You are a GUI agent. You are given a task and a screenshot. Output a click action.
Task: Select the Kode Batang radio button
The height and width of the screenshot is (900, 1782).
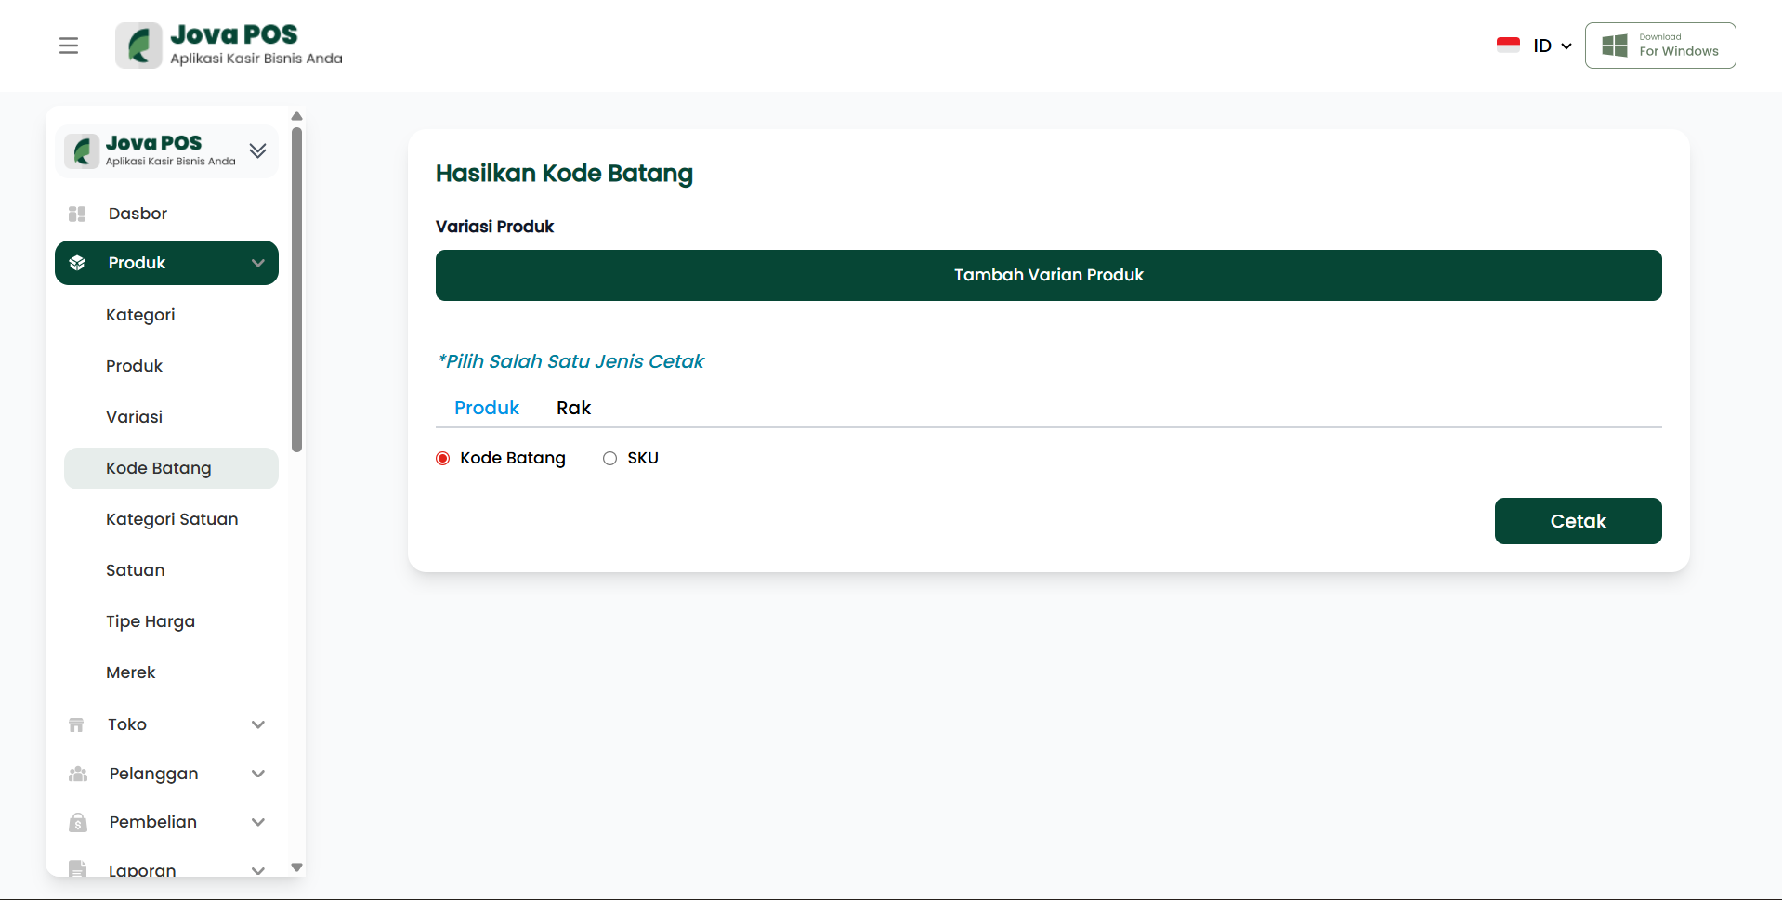click(443, 459)
